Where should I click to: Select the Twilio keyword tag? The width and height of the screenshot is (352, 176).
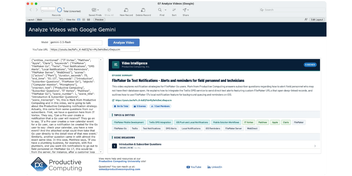point(135,128)
